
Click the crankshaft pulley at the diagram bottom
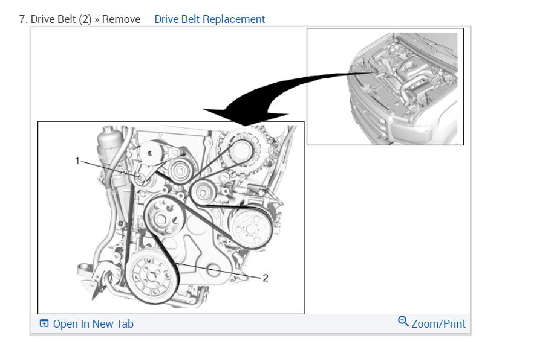coord(152,276)
